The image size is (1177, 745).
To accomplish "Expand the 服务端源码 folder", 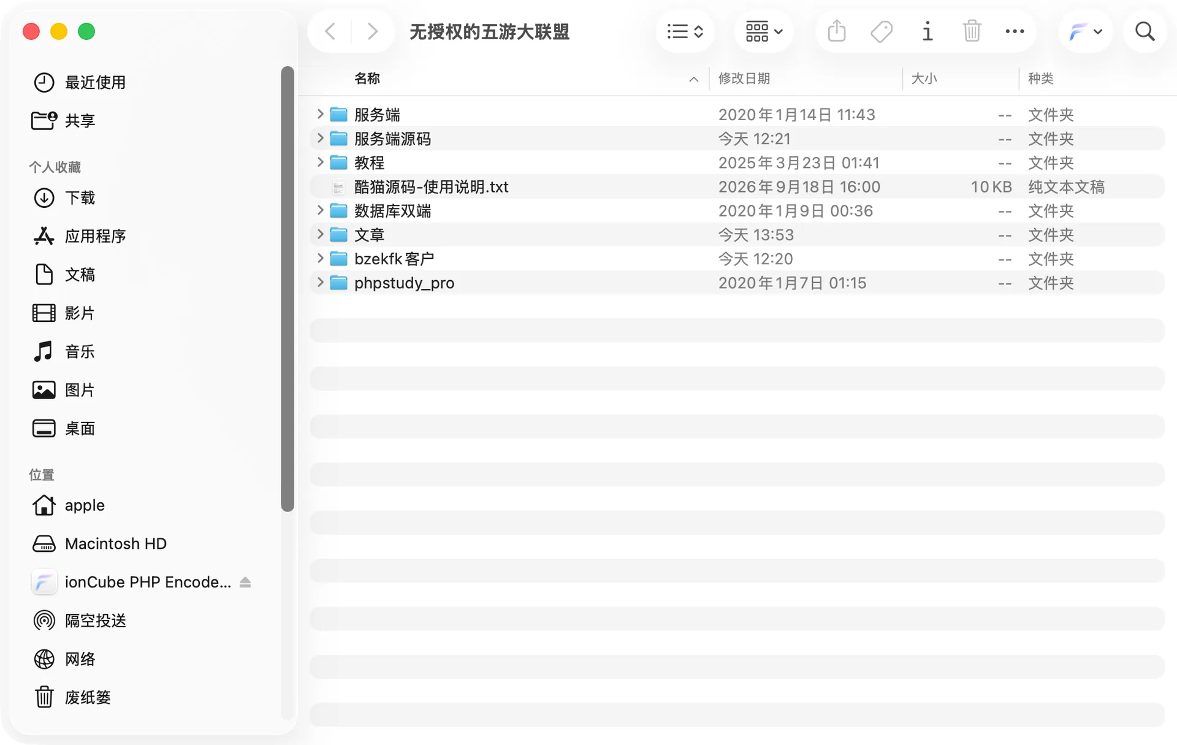I will [x=320, y=138].
